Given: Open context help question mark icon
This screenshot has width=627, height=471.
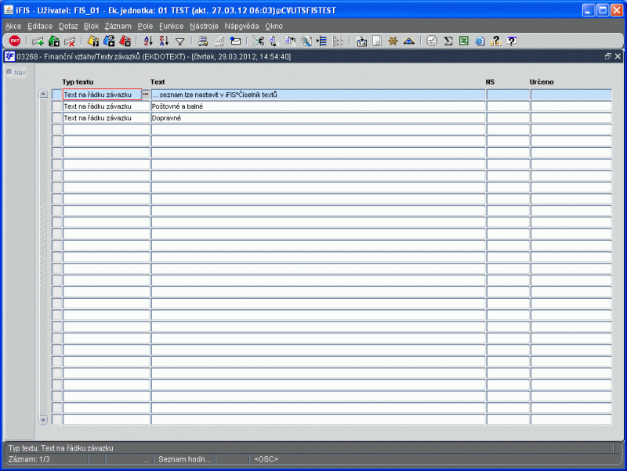Looking at the screenshot, I should [x=512, y=41].
